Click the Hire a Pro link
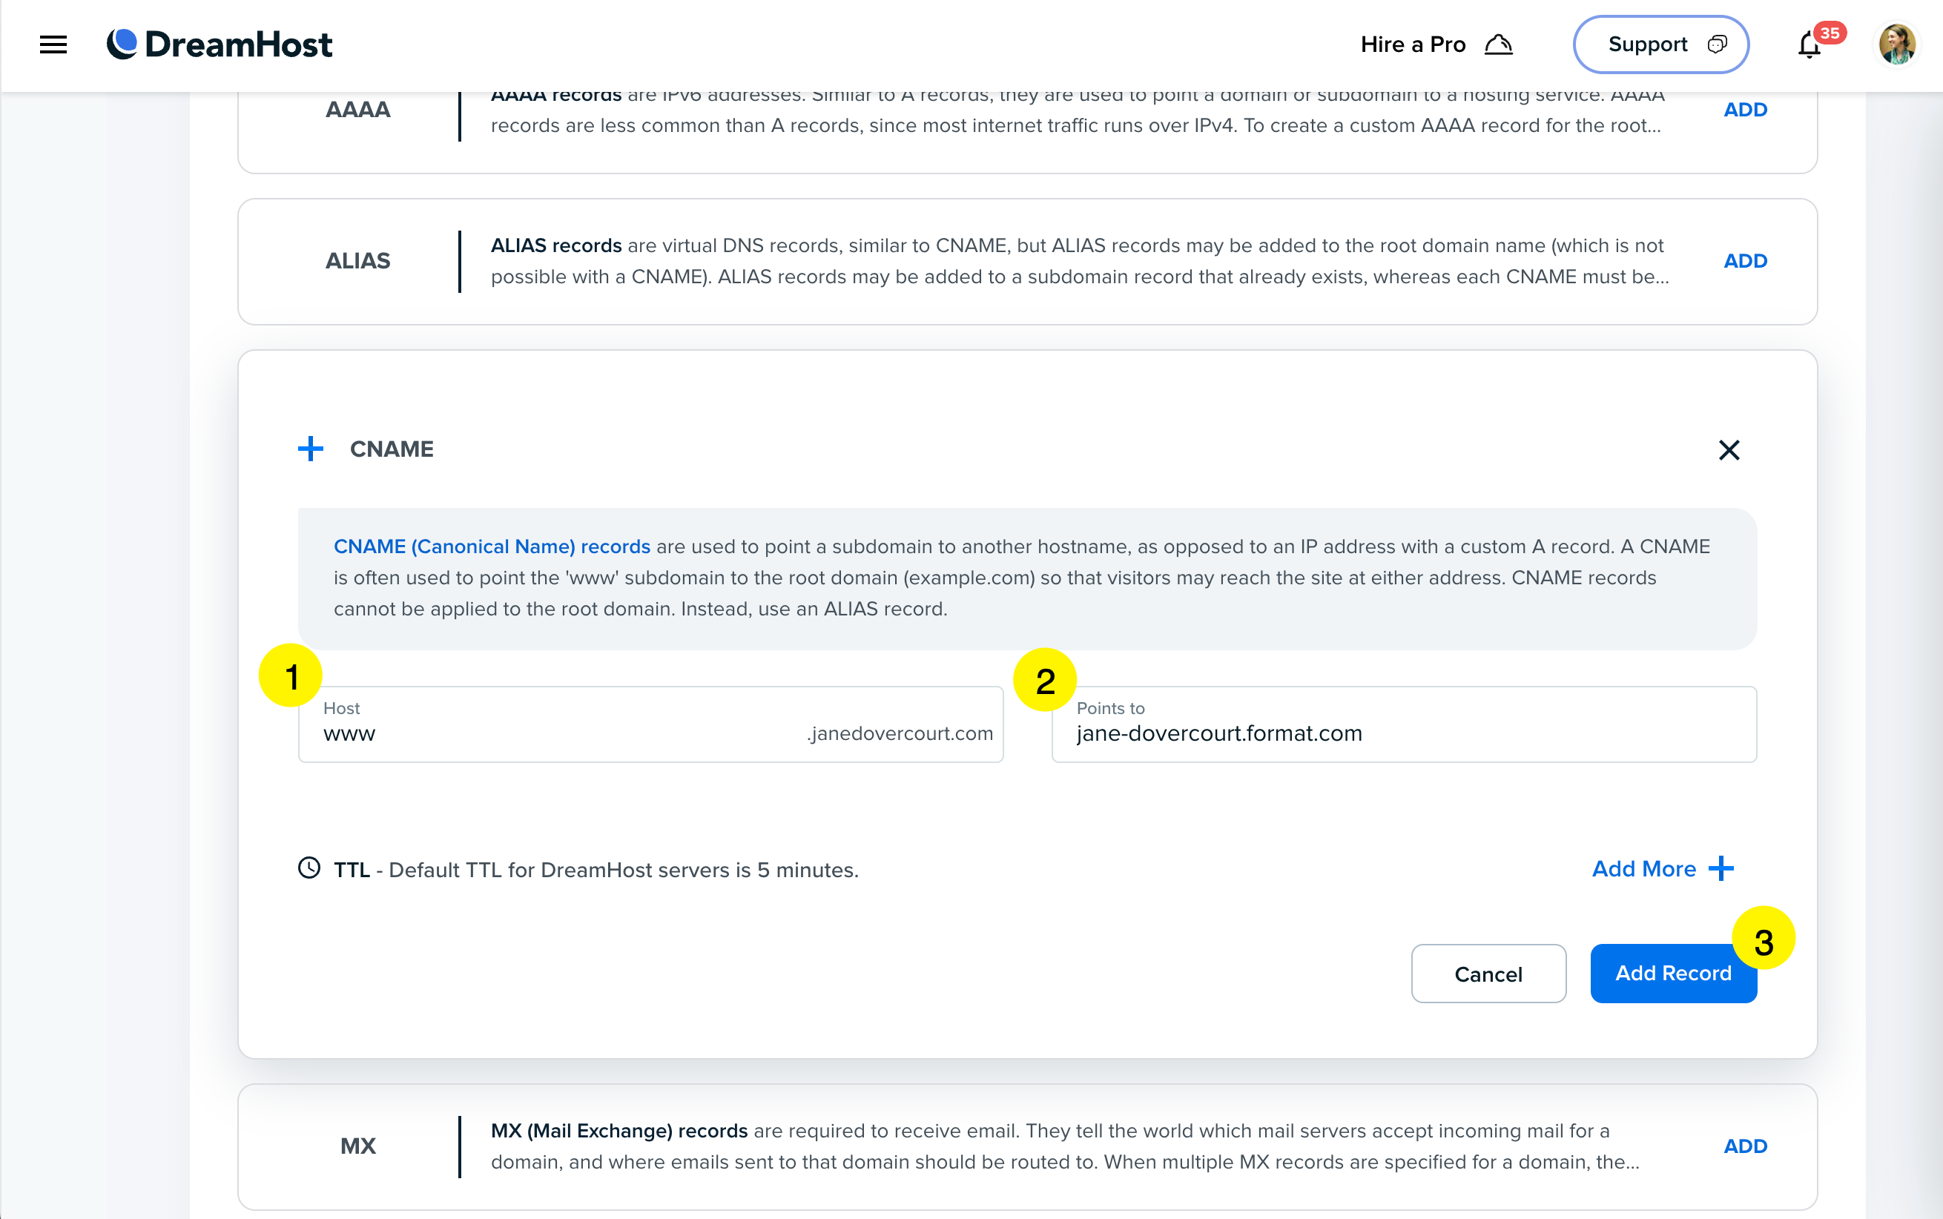This screenshot has width=1943, height=1219. click(x=1435, y=44)
